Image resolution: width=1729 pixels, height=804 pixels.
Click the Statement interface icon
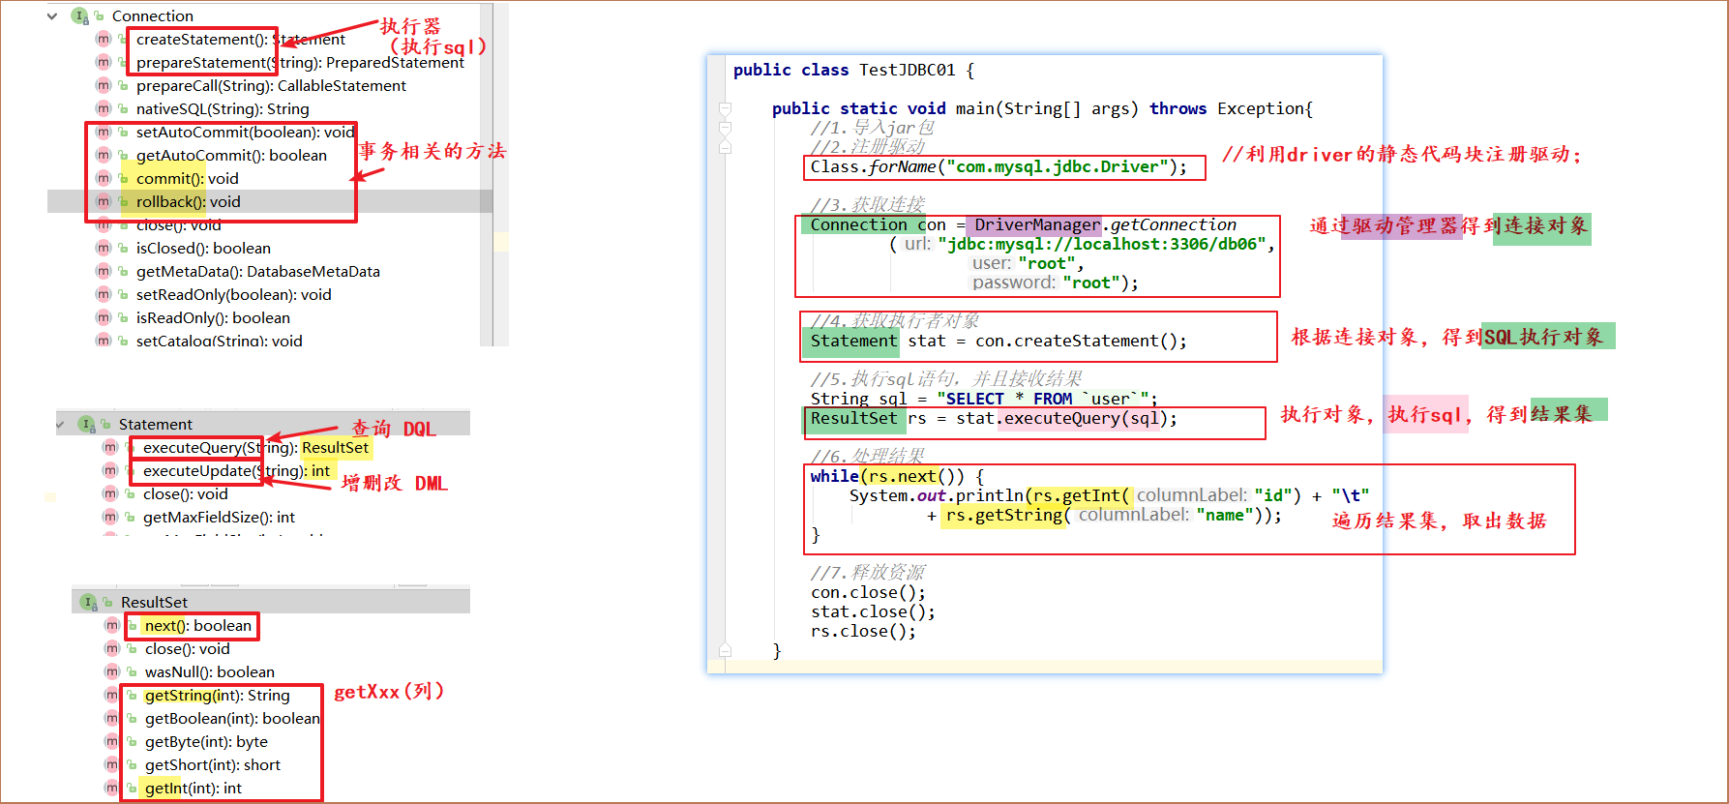coord(87,425)
